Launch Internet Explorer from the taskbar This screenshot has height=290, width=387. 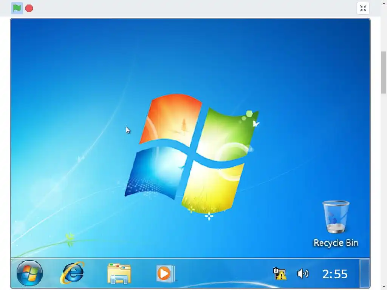click(x=73, y=273)
